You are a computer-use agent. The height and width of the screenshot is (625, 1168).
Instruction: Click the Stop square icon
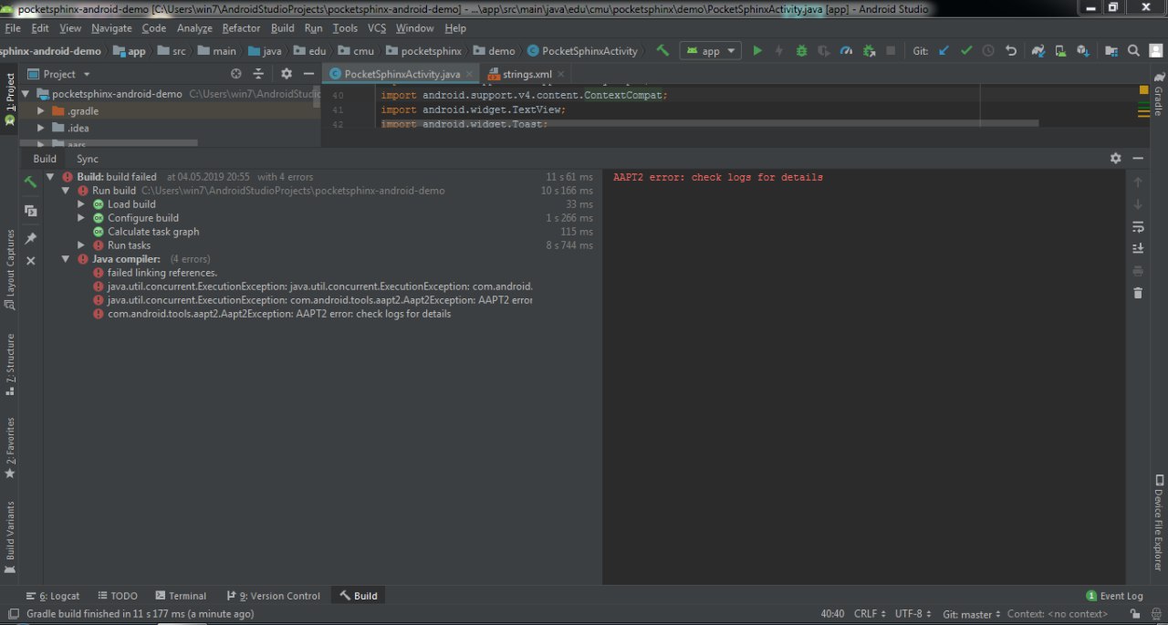coord(891,51)
